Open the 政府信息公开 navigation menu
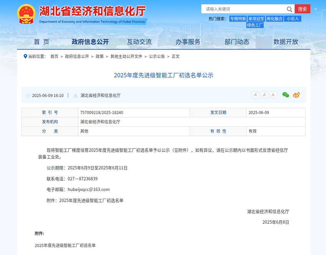This screenshot has height=255, width=326. [x=89, y=42]
